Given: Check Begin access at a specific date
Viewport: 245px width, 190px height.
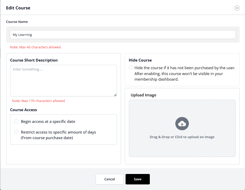Looking at the screenshot, I should [16, 122].
